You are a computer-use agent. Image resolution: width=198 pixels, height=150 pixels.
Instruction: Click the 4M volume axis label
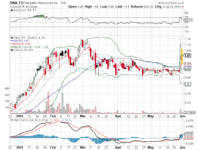click(7, 88)
